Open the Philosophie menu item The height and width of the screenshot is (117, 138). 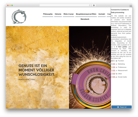point(48,14)
